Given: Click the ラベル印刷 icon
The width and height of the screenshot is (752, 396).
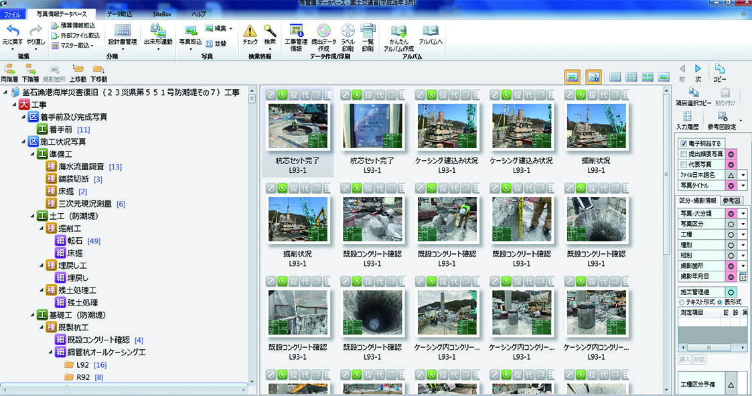Looking at the screenshot, I should point(348,31).
